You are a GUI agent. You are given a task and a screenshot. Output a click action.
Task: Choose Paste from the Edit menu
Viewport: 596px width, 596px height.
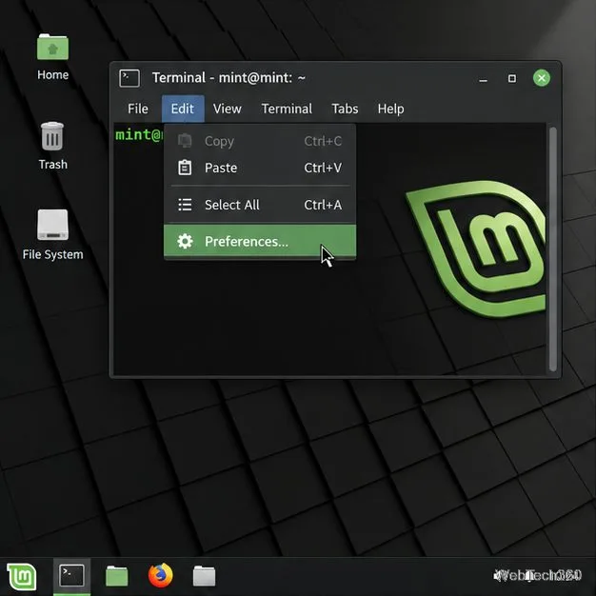[260, 168]
